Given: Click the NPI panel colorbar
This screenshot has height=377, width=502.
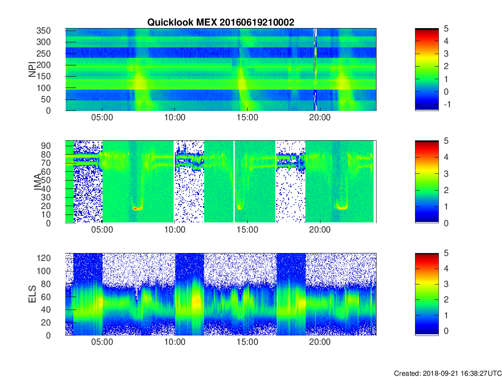Looking at the screenshot, I should [x=427, y=70].
